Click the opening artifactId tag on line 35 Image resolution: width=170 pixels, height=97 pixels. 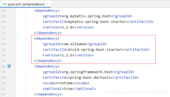tap(55, 50)
